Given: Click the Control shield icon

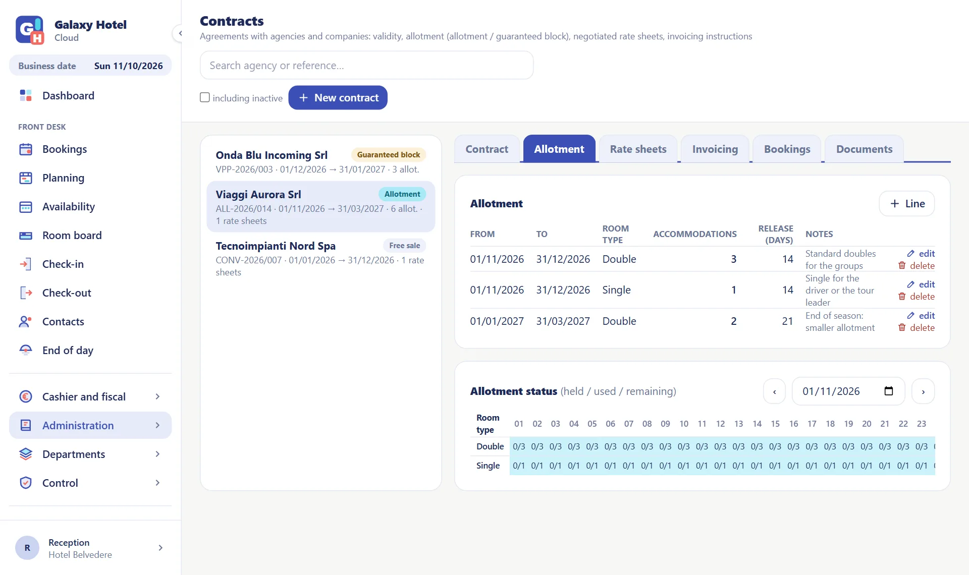Looking at the screenshot, I should (x=26, y=483).
